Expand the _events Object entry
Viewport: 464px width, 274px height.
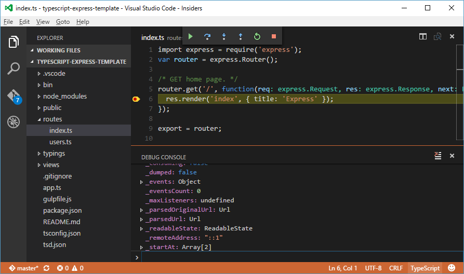click(141, 182)
